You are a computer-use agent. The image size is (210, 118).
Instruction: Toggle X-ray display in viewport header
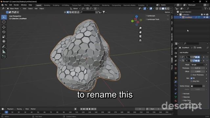pyautogui.click(x=157, y=9)
